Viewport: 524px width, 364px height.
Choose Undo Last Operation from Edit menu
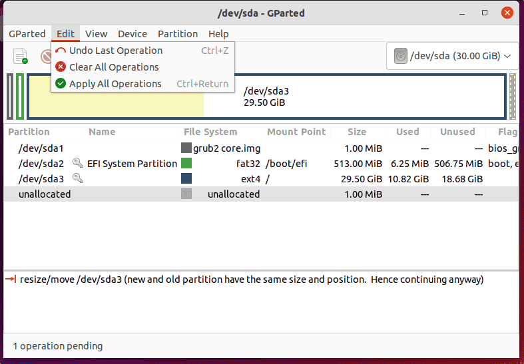pyautogui.click(x=115, y=51)
